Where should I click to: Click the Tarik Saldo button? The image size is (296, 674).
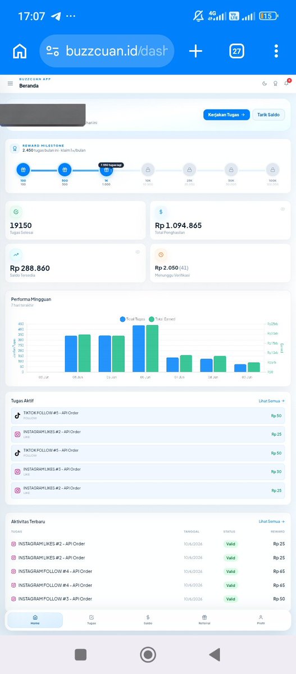tap(268, 115)
